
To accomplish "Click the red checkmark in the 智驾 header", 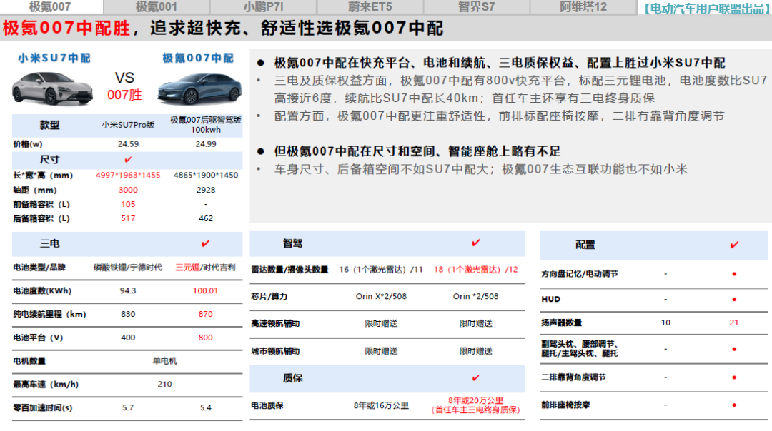I will coord(475,243).
